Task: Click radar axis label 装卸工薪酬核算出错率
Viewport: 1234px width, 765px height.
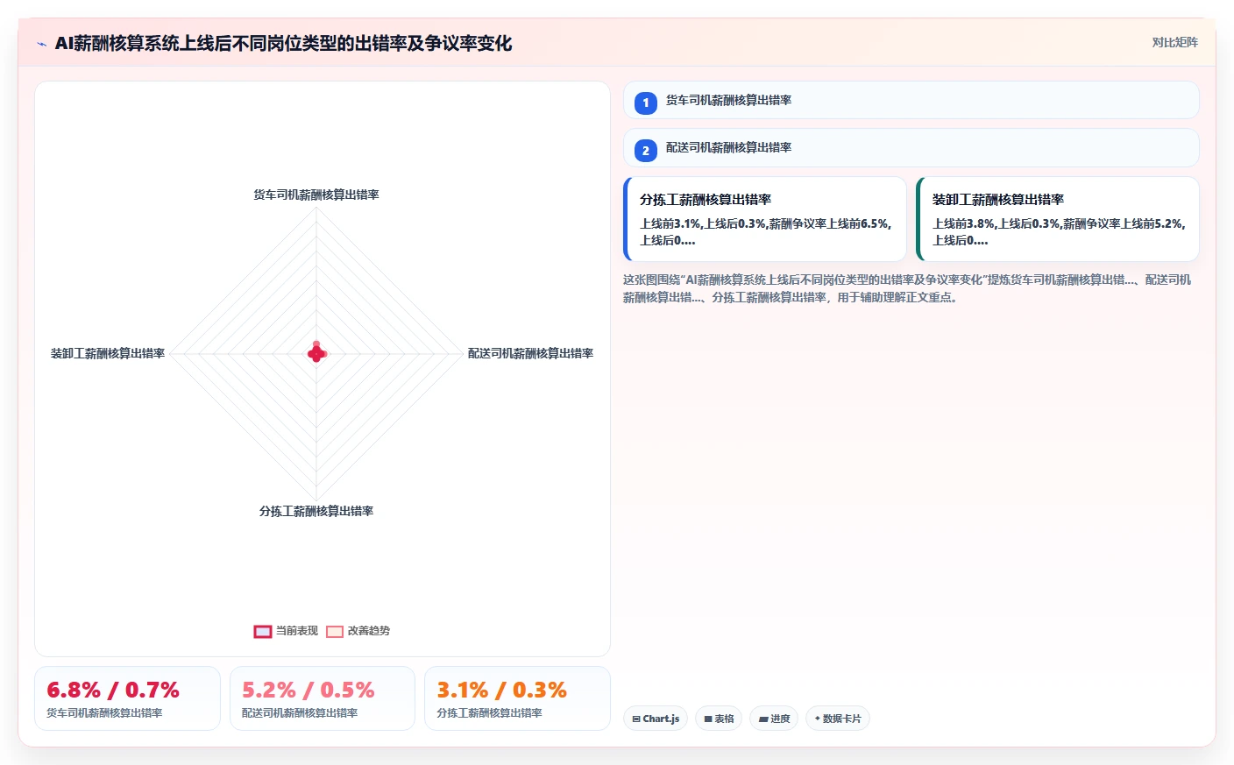Action: (108, 353)
